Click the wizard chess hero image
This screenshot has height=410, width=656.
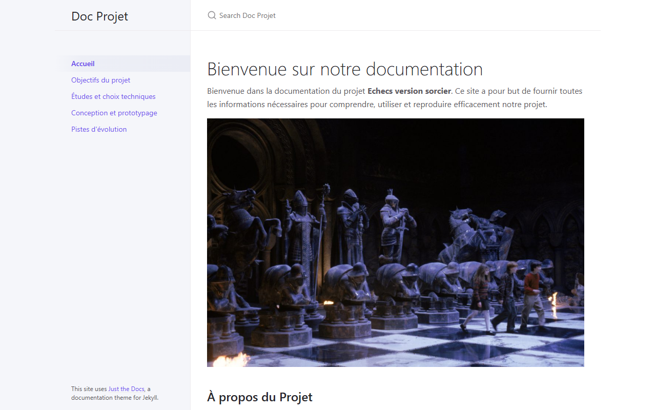click(396, 242)
